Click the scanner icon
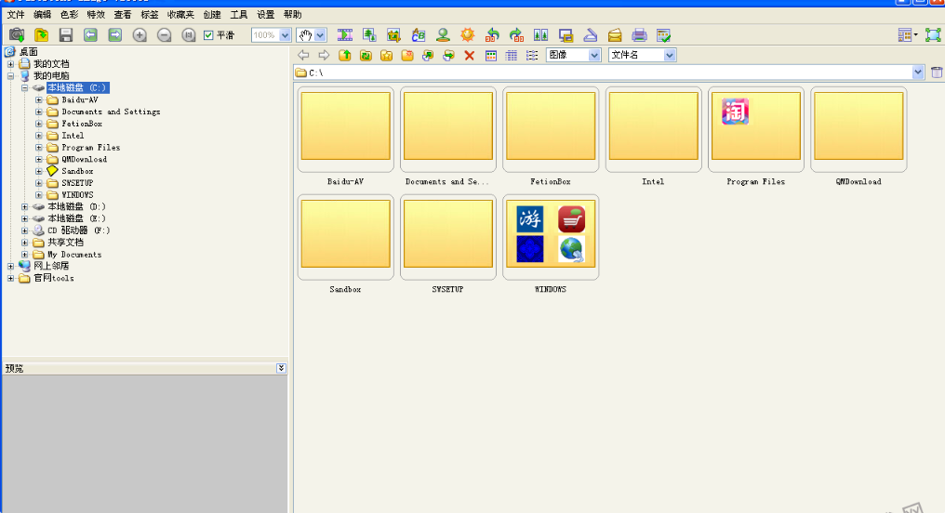The image size is (945, 513). [x=590, y=35]
